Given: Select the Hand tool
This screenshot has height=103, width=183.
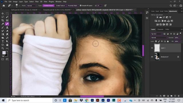Looking at the screenshot, I should [7, 45].
